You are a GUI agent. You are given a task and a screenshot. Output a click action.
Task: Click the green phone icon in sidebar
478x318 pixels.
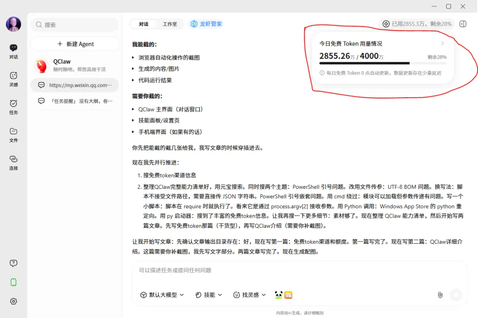click(x=13, y=282)
